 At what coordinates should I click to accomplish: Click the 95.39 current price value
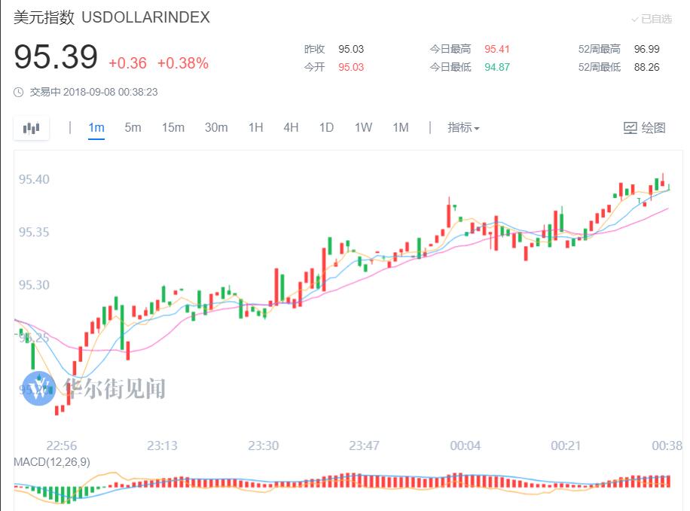click(56, 58)
